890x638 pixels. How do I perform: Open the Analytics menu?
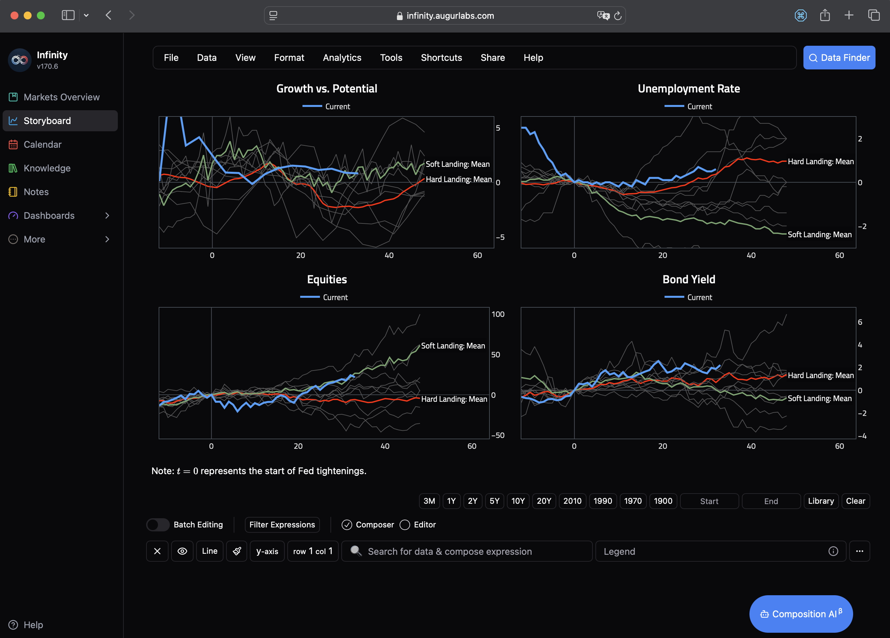pyautogui.click(x=342, y=58)
